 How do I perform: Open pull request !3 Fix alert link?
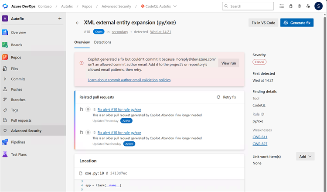pyautogui.click(x=119, y=110)
